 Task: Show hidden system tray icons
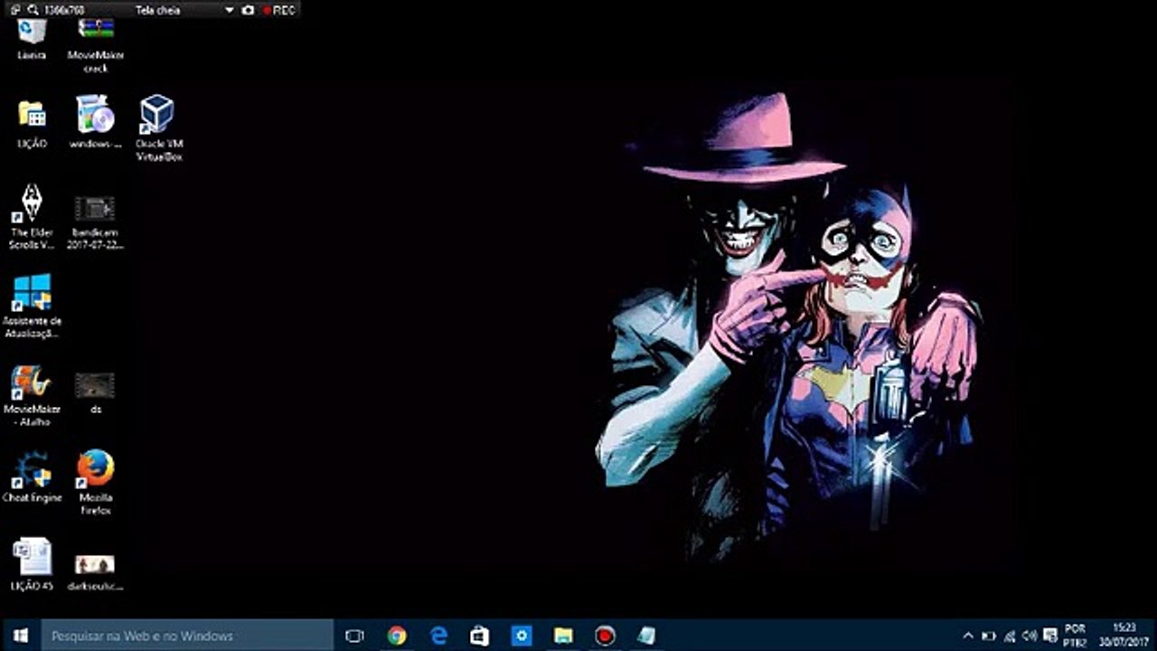pos(968,636)
